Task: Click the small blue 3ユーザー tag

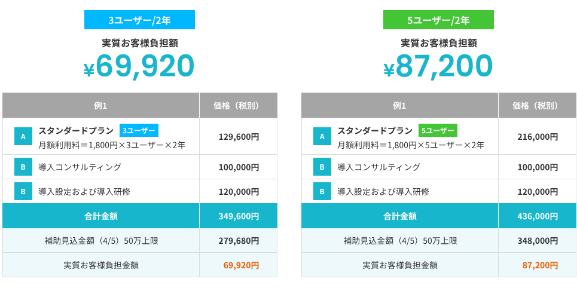Action: pyautogui.click(x=139, y=130)
